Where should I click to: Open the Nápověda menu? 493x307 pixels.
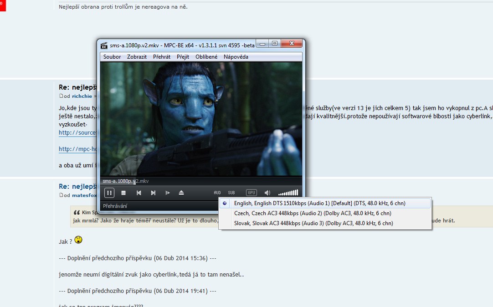(x=236, y=57)
